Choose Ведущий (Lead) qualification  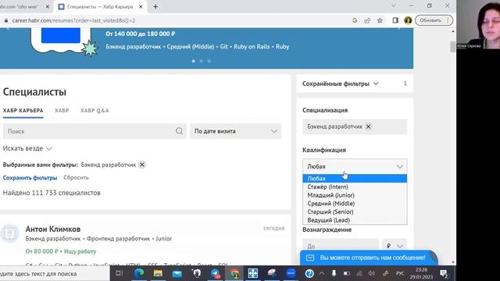point(355,220)
